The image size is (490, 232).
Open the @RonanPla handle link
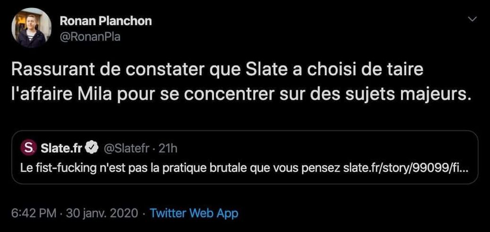pyautogui.click(x=89, y=37)
